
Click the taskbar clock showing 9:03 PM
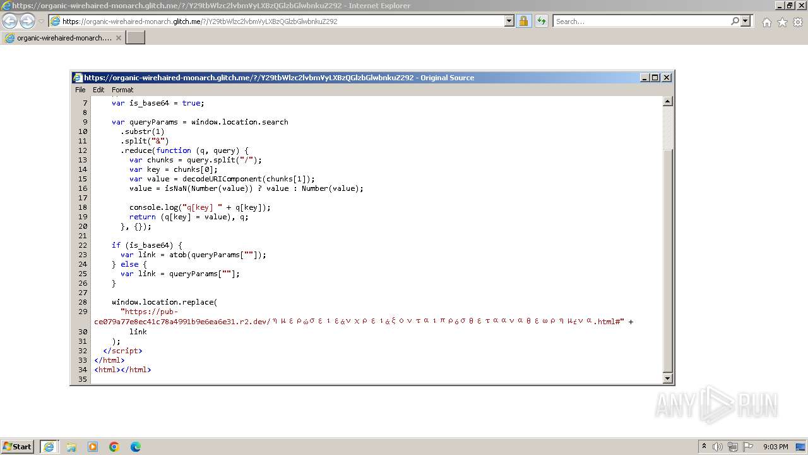tap(775, 447)
